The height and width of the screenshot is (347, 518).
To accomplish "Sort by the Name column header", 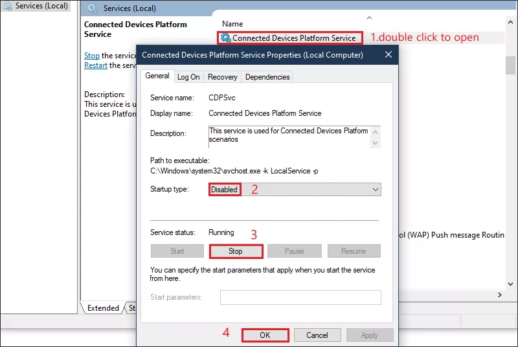I will click(232, 24).
